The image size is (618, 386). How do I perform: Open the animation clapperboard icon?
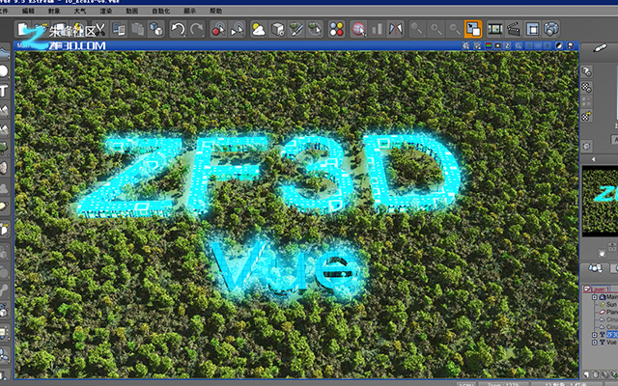click(514, 29)
